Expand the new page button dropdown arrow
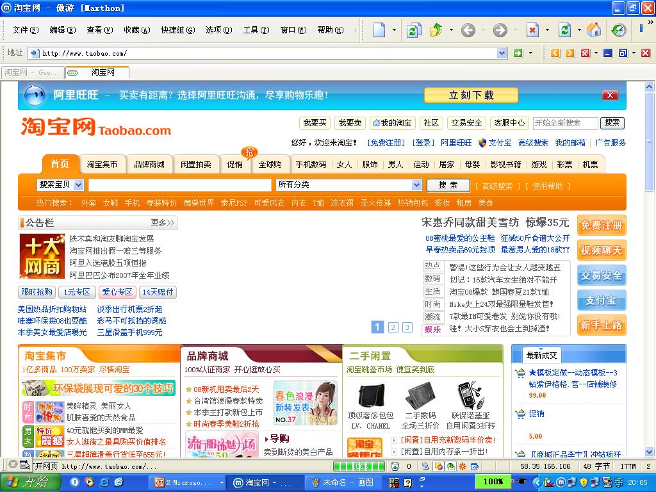Image resolution: width=656 pixels, height=492 pixels. (x=394, y=30)
